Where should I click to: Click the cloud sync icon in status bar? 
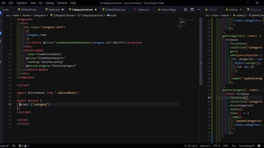coord(14,146)
